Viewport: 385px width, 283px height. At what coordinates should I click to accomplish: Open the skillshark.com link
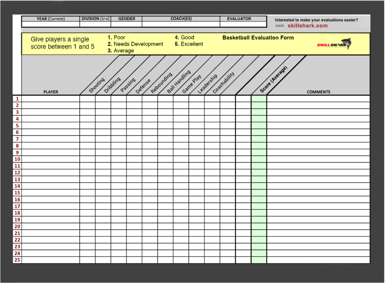pyautogui.click(x=307, y=26)
